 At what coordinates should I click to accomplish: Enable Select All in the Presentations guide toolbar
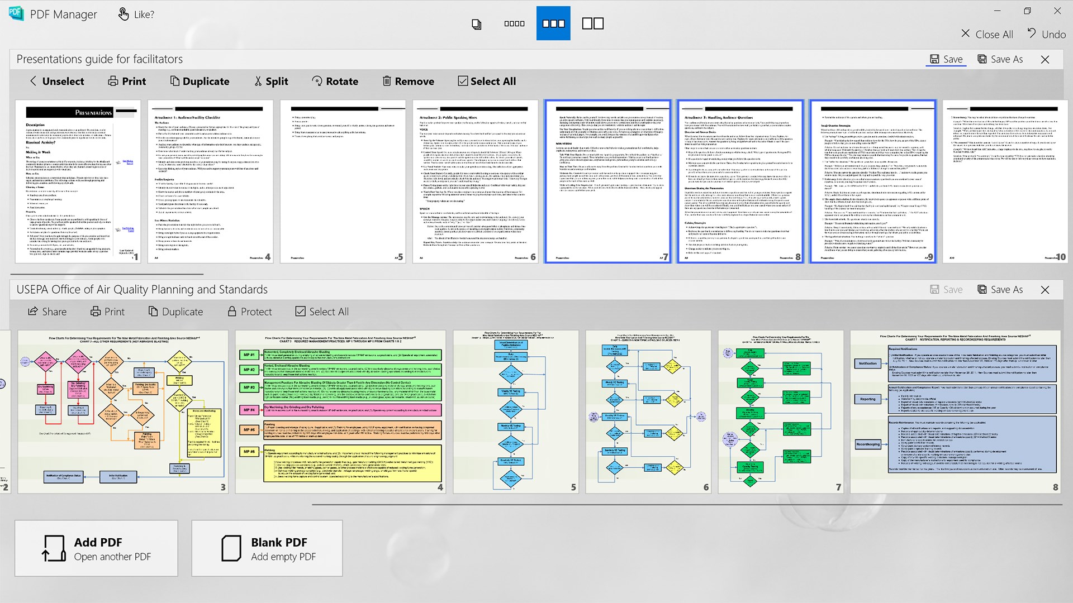point(486,81)
